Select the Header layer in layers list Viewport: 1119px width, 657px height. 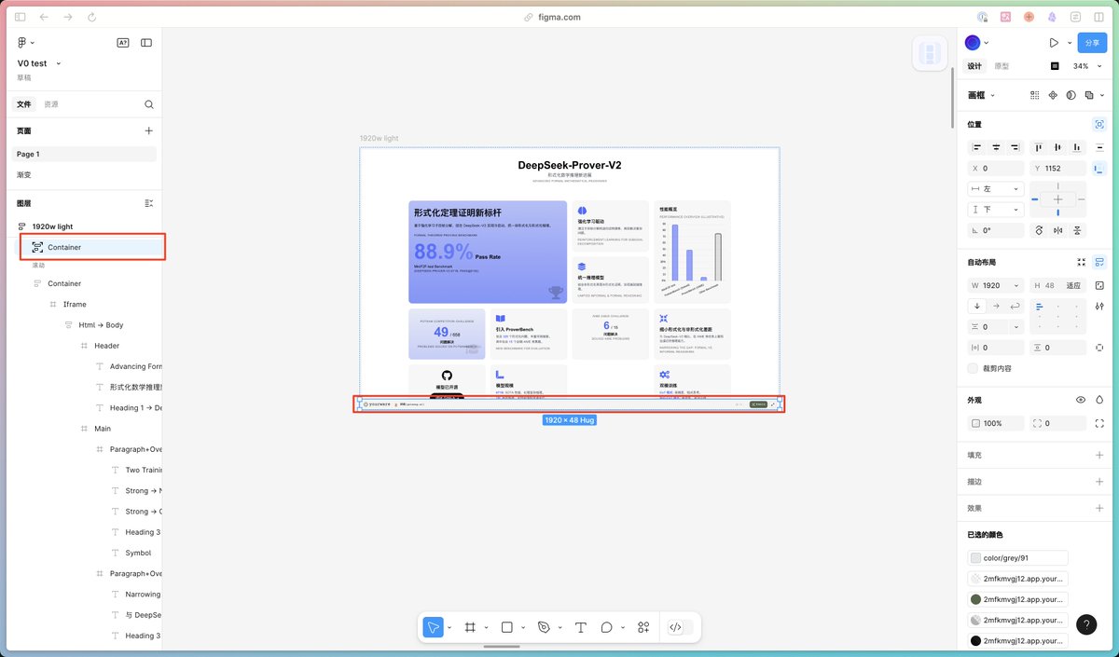click(x=106, y=346)
